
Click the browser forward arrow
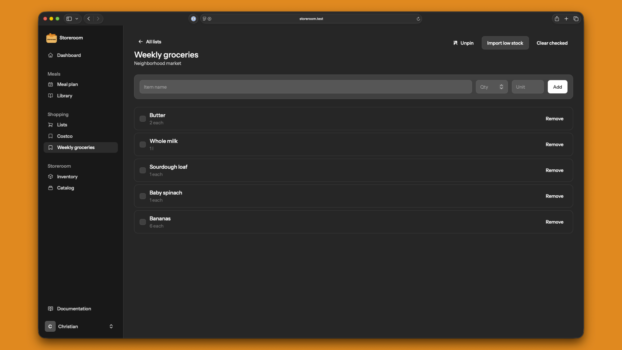click(x=98, y=19)
